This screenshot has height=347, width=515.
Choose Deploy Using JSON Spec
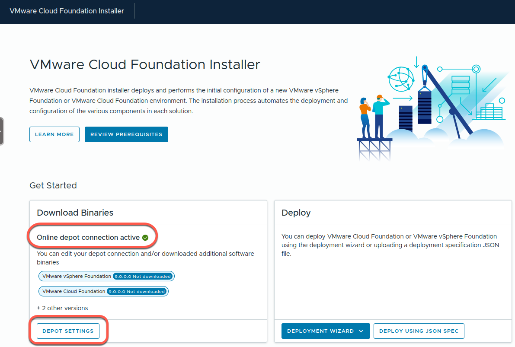[419, 331]
